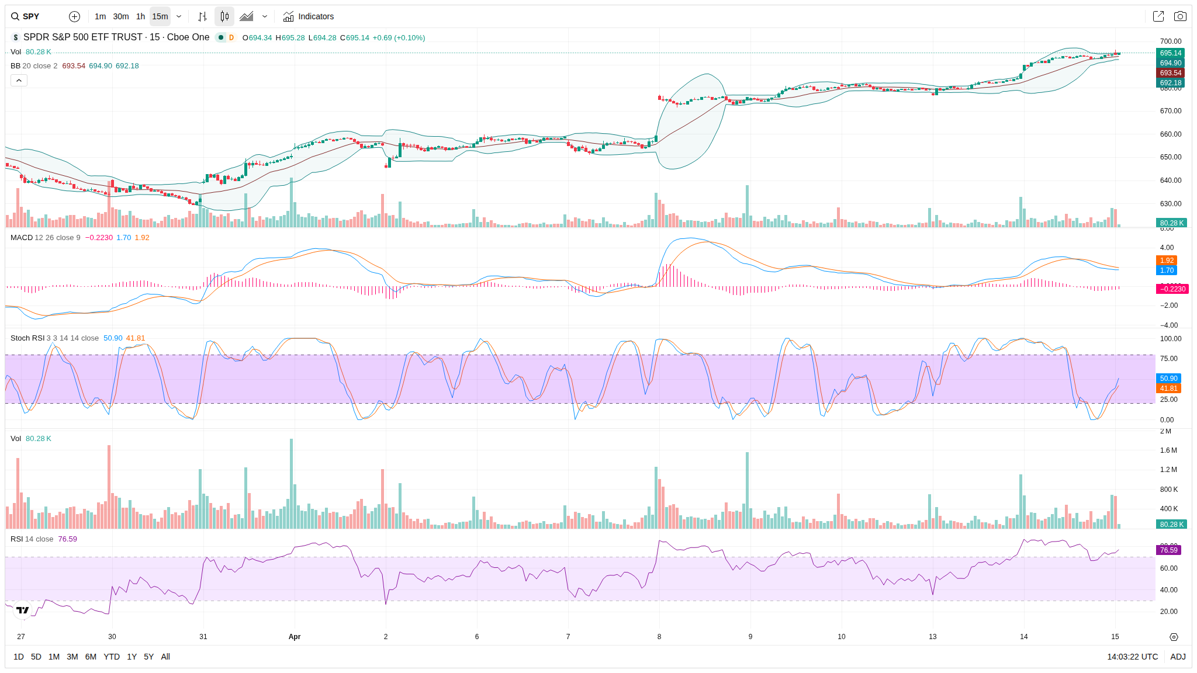Toggle the ADJ price adjustment
This screenshot has width=1197, height=673.
1178,657
